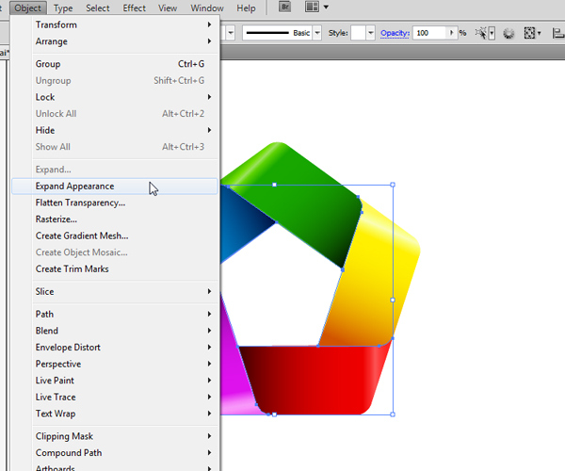
Task: Click the Style graphic style swatch
Action: [359, 33]
